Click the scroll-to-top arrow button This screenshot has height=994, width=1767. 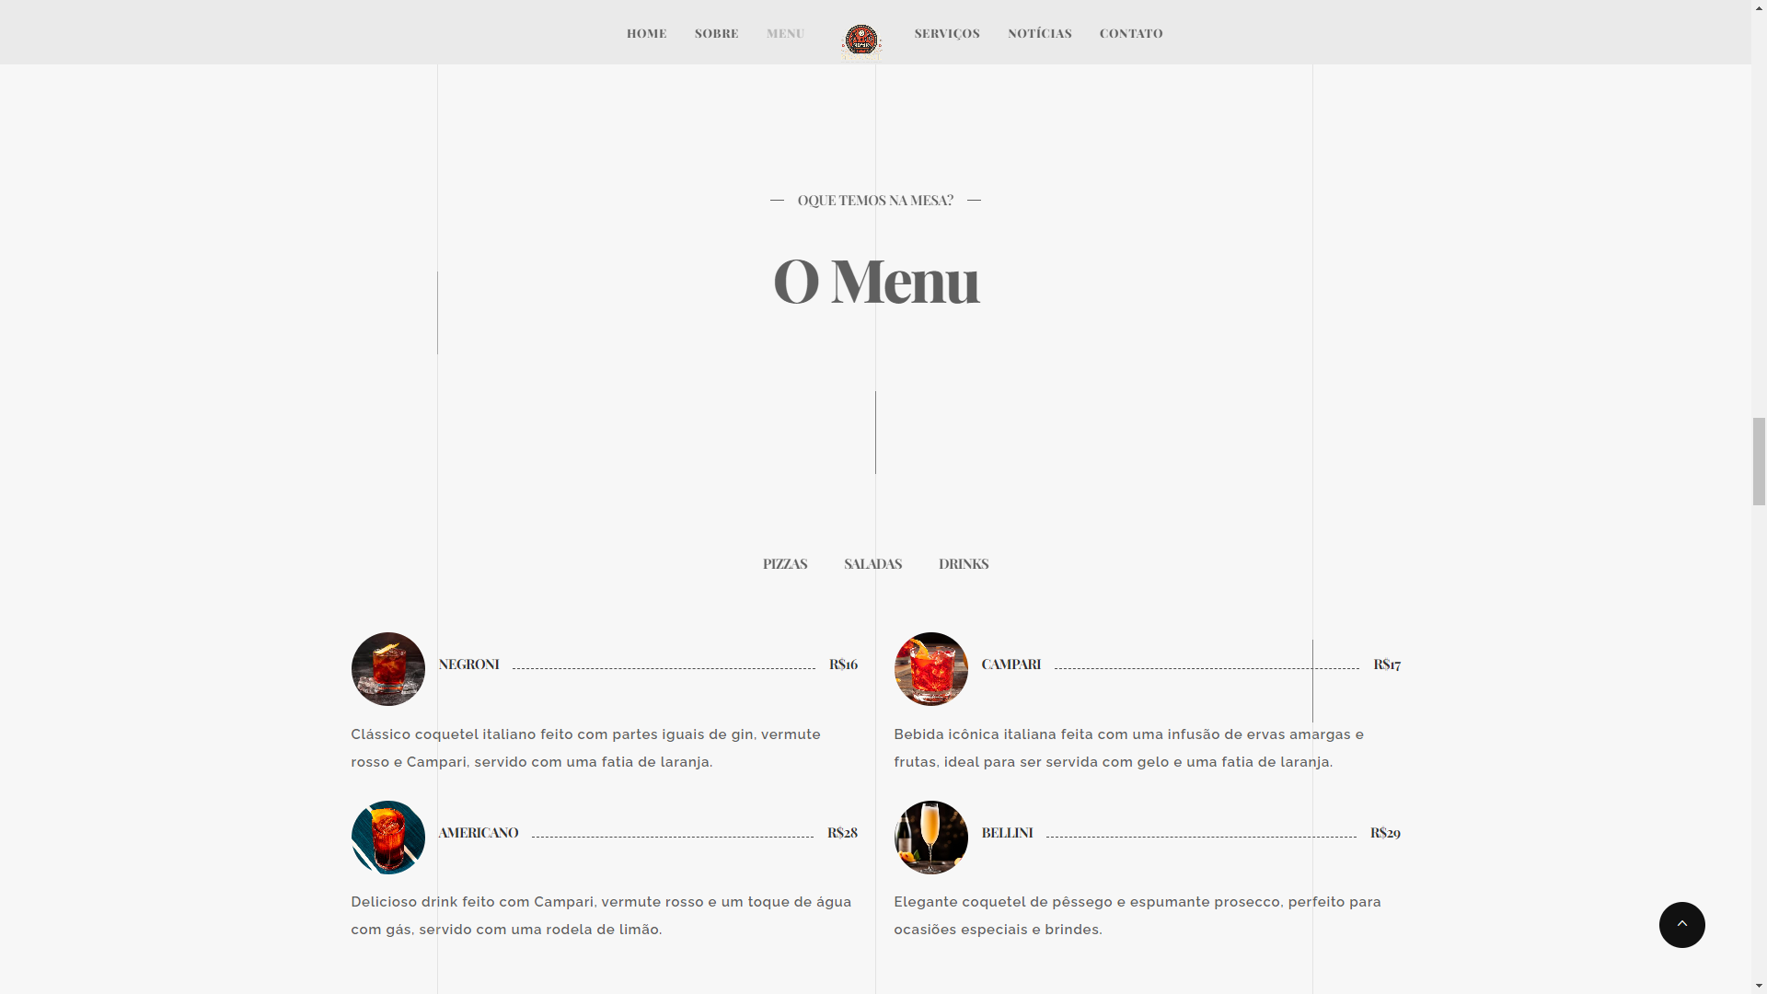pos(1682,925)
